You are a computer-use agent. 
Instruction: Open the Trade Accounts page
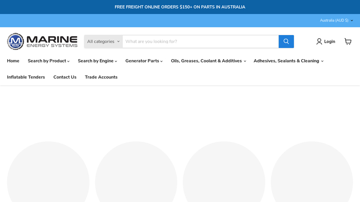(x=101, y=77)
